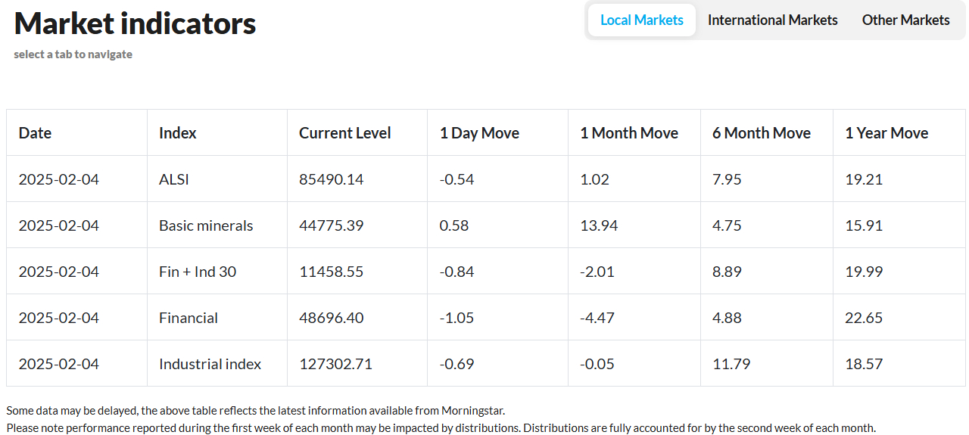Click the Market indicators heading

135,23
